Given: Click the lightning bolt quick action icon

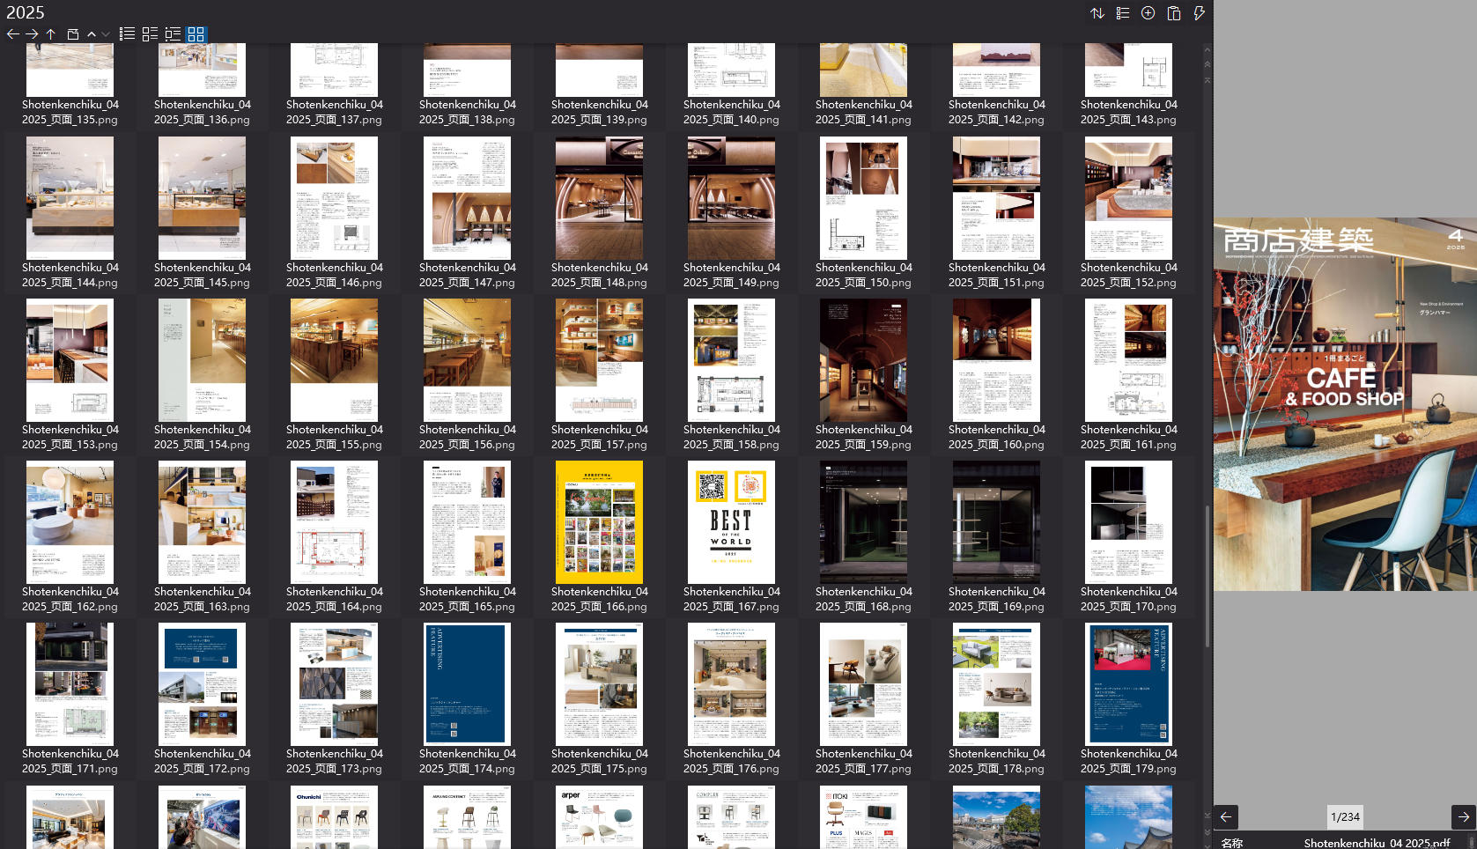Looking at the screenshot, I should tap(1199, 13).
